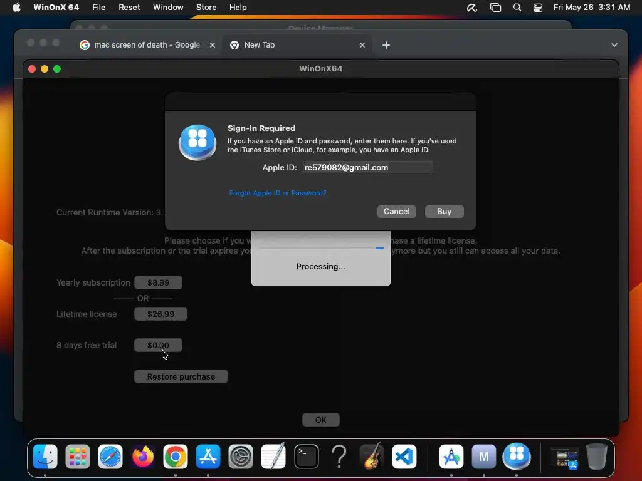The image size is (642, 481).
Task: Open Launchpad in the dock
Action: (77, 456)
